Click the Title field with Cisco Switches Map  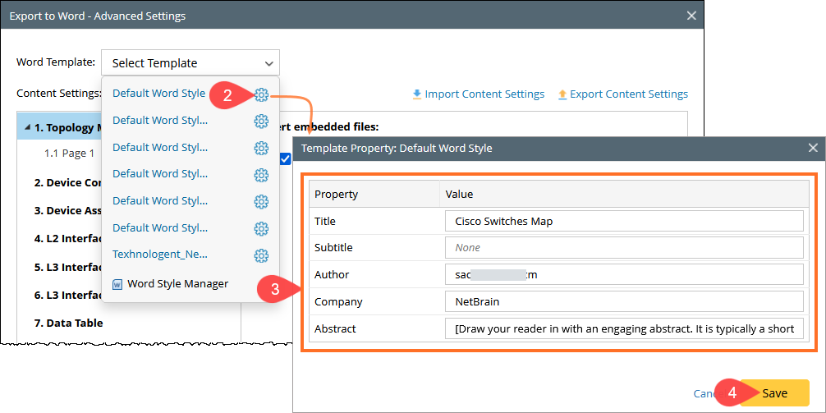pyautogui.click(x=623, y=221)
